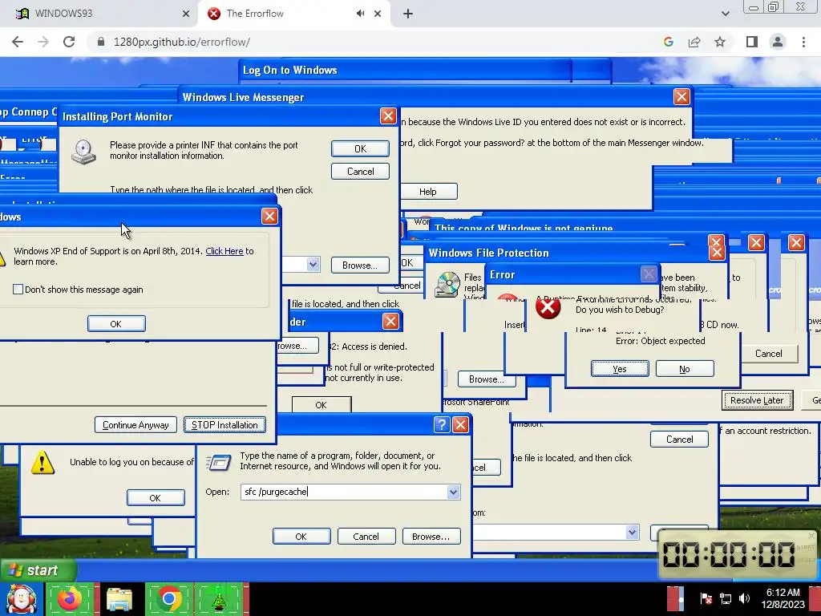Viewport: 821px width, 616px height.
Task: Open Firefox from the taskbar
Action: pos(70,599)
